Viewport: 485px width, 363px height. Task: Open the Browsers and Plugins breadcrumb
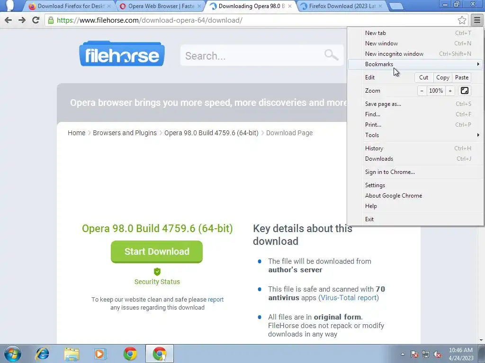tap(125, 133)
